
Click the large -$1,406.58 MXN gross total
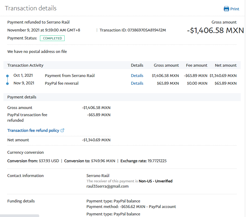tap(215, 30)
